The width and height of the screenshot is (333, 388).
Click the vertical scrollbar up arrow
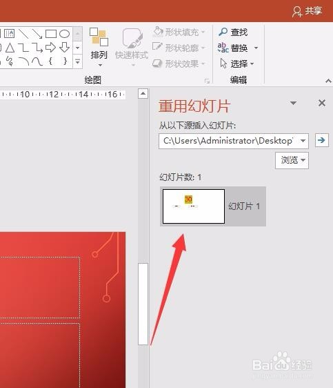143,93
